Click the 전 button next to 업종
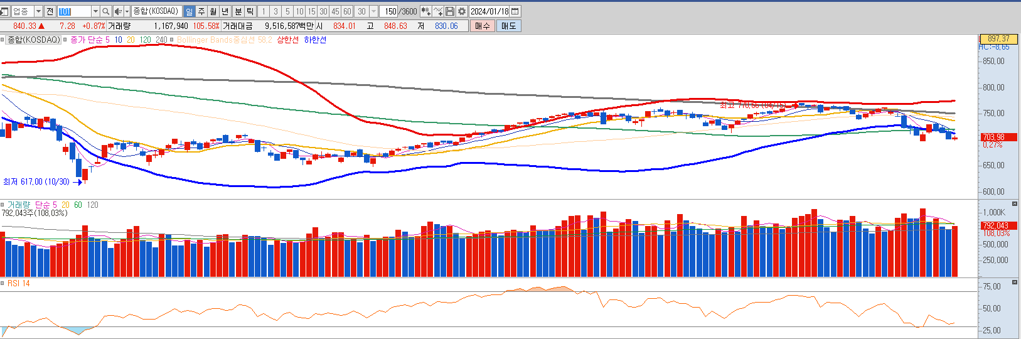 tap(50, 11)
